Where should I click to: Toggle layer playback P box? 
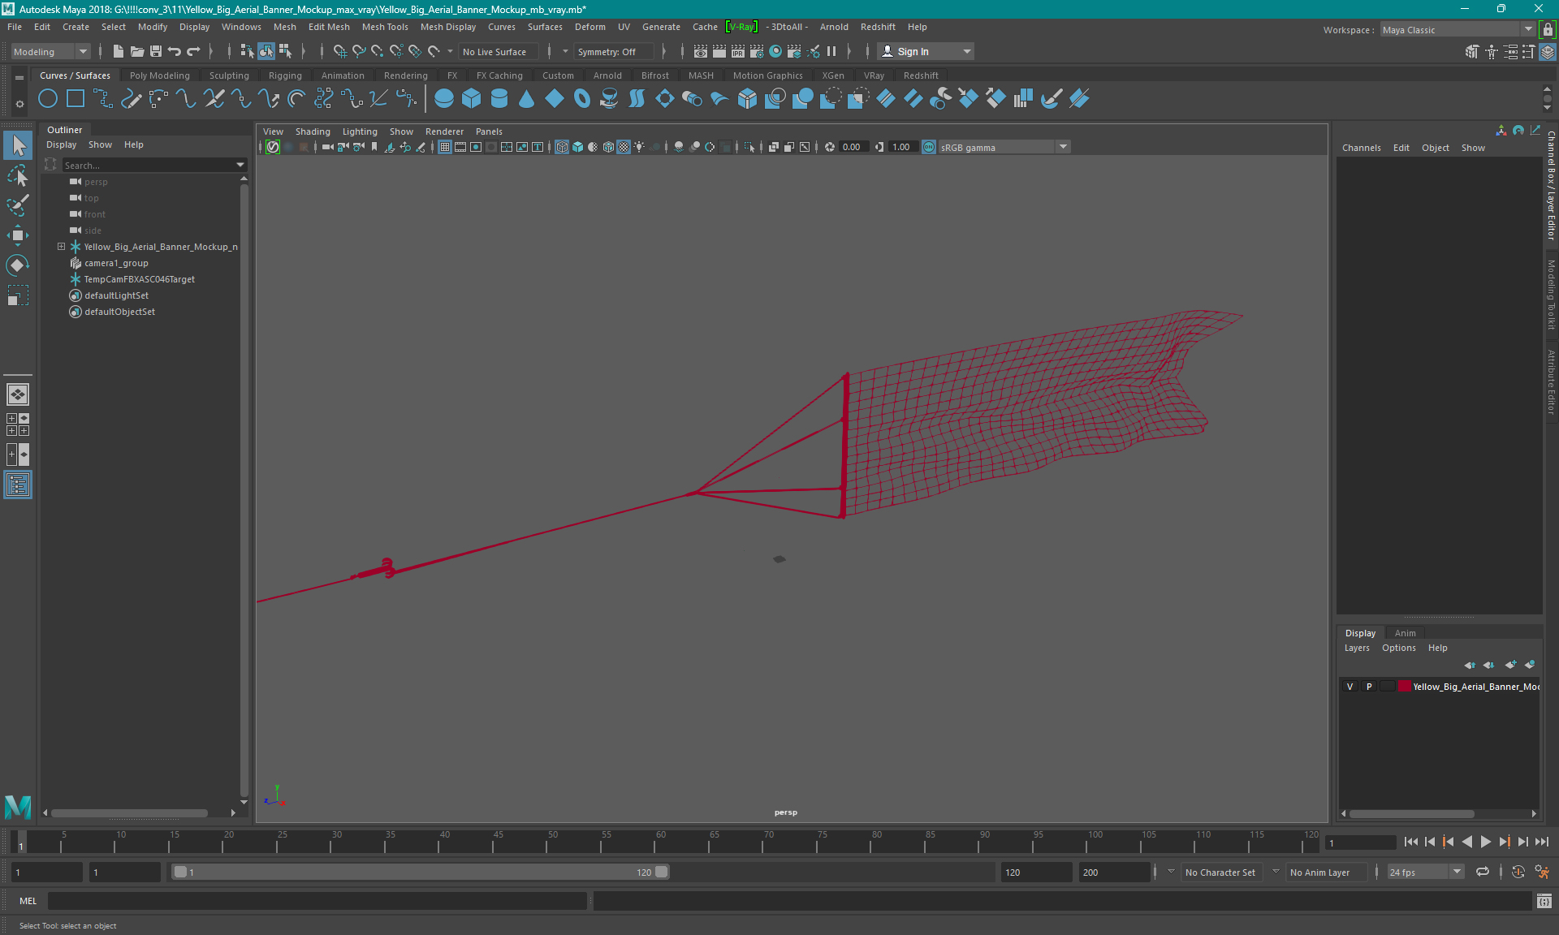(x=1369, y=687)
